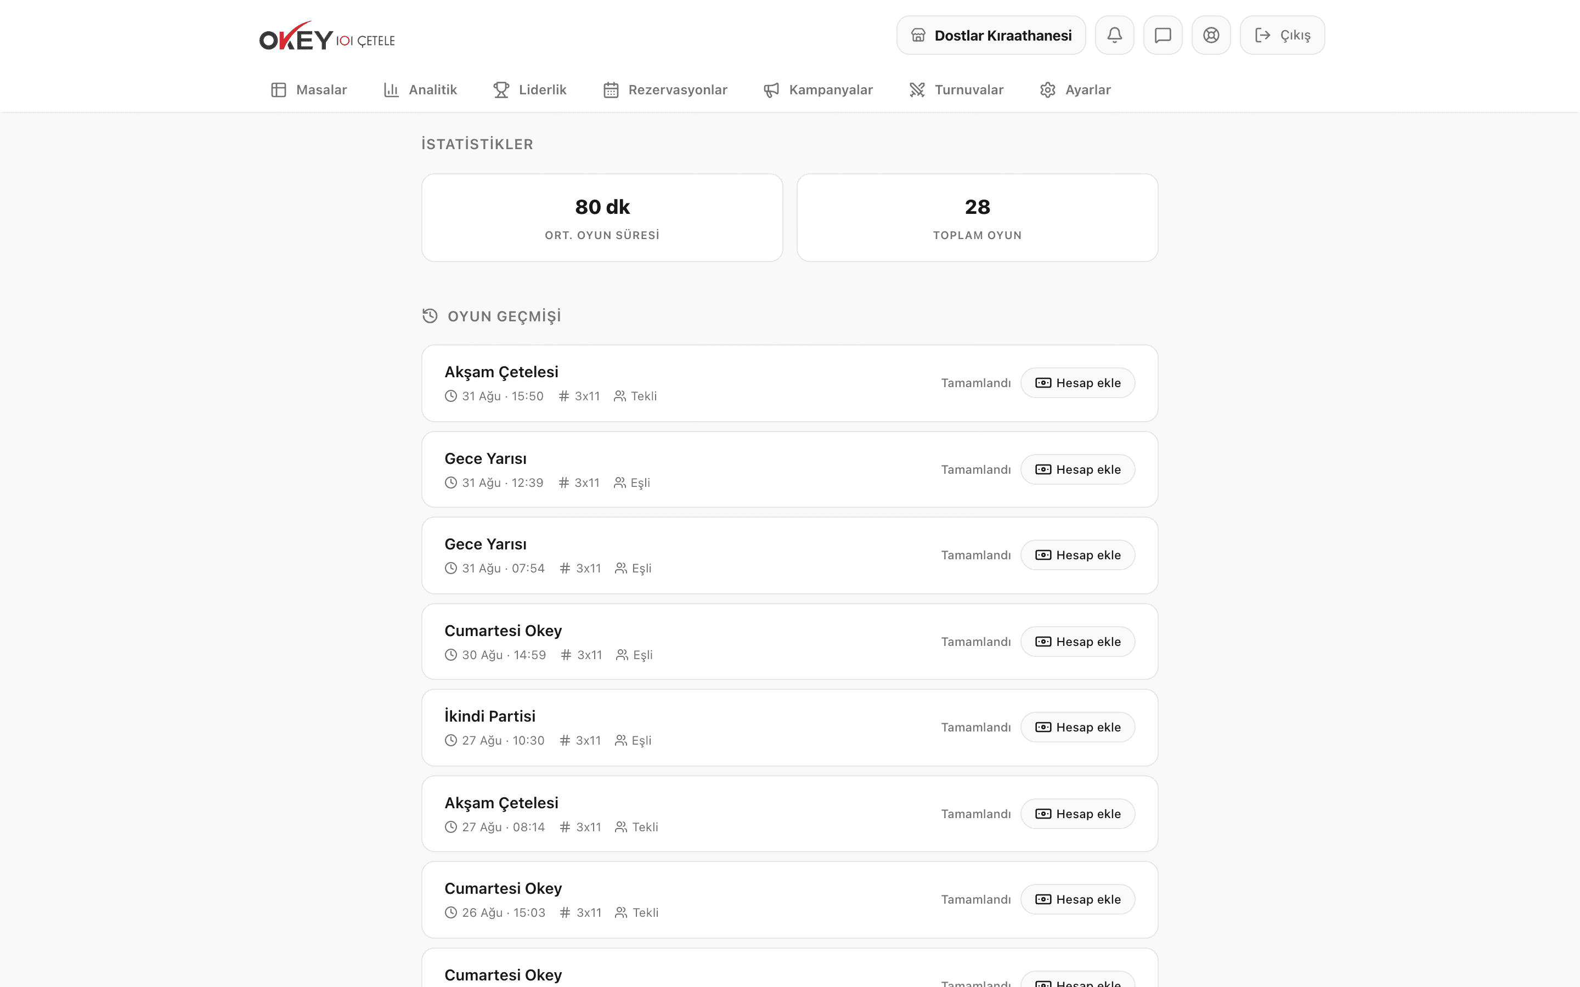The width and height of the screenshot is (1580, 987).
Task: Open the Dostlar Kıraathanesi venue selector
Action: (x=991, y=35)
